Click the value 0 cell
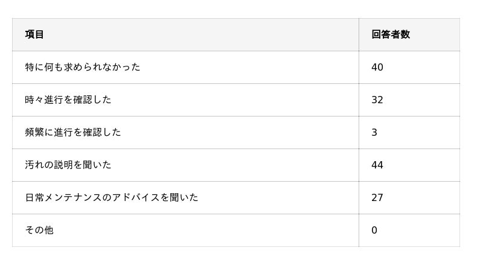 374,230
